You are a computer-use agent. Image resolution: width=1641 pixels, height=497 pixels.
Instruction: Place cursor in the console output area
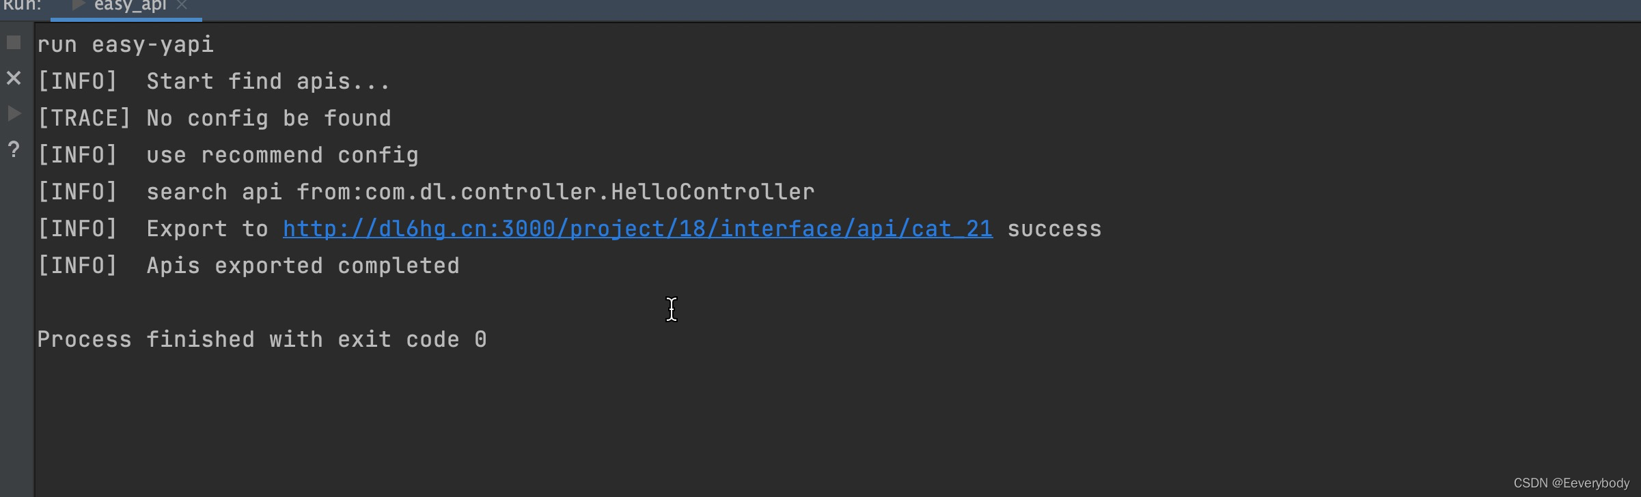[x=672, y=309]
